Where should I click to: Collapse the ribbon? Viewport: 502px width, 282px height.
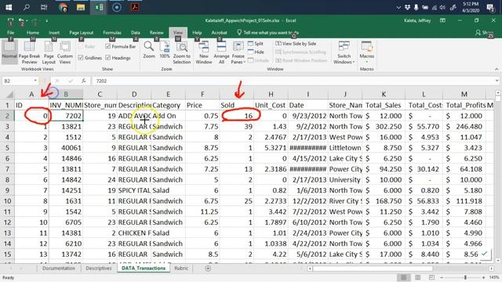(x=497, y=69)
